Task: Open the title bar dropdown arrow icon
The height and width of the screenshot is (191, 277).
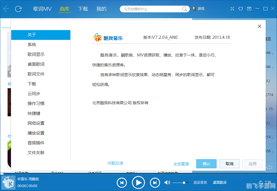Action: 249,9
